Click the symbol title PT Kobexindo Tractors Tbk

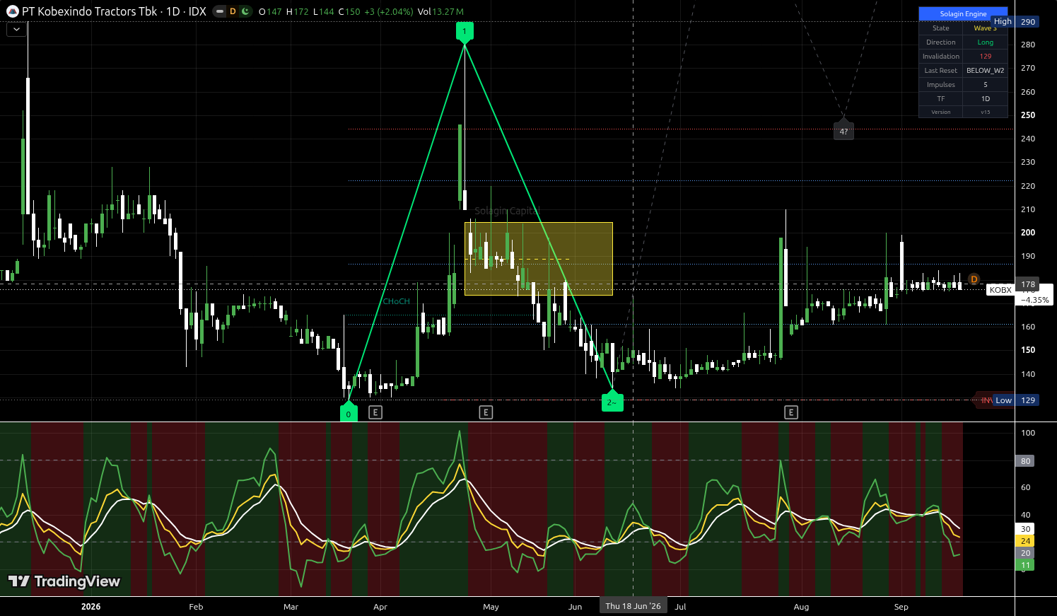click(x=89, y=11)
